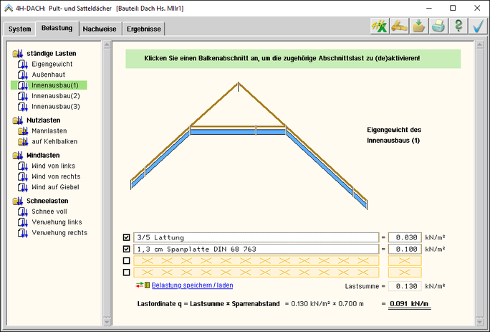Confirm with the blue checkmark icon

pos(478,27)
